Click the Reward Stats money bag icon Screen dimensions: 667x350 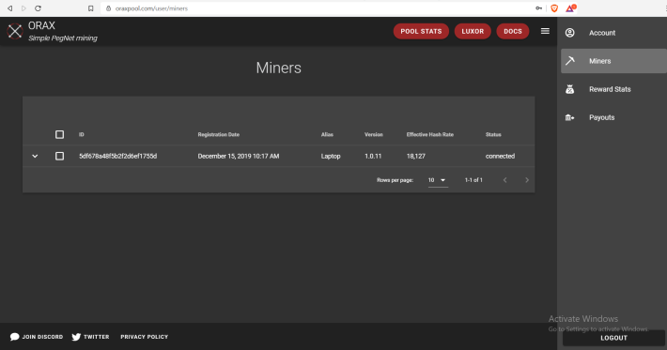569,89
